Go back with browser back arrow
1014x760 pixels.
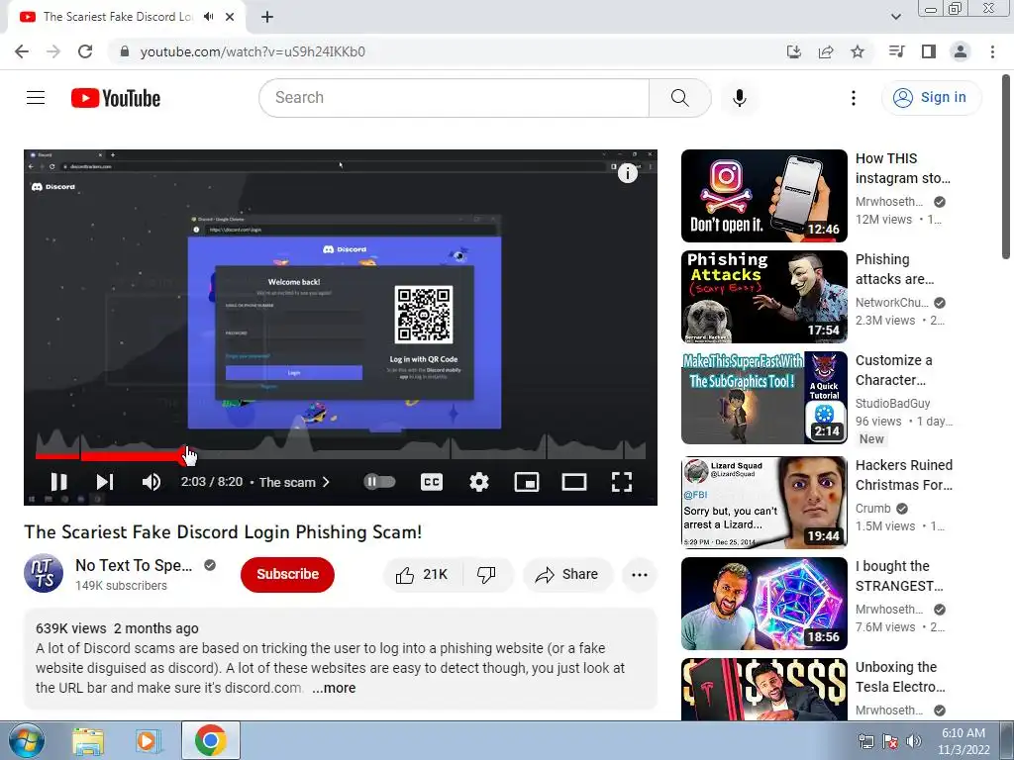[x=22, y=51]
